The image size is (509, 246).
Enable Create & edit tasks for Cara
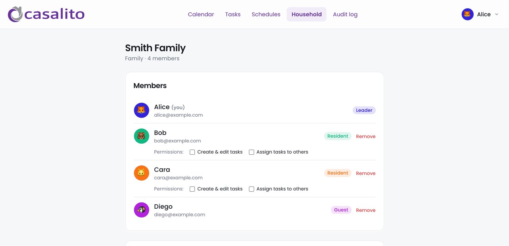[192, 189]
